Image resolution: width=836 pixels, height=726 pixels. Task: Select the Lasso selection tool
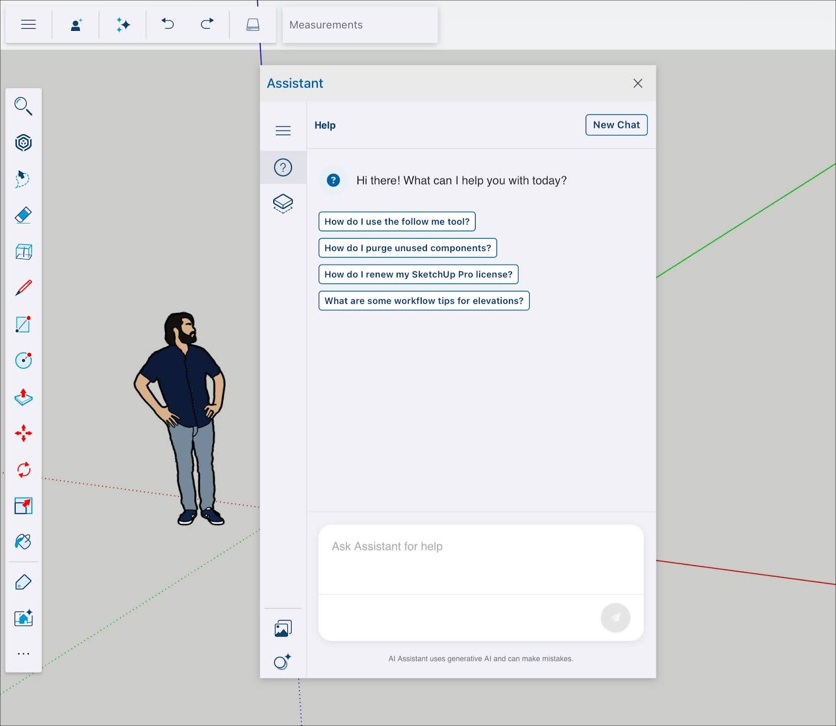[24, 179]
